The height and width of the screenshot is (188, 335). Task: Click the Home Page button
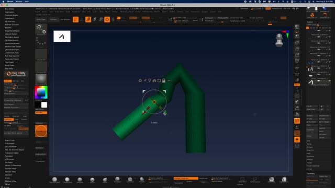point(41,19)
